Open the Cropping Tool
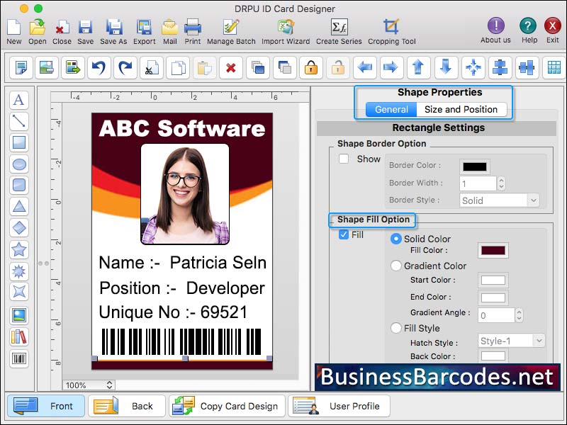 (x=391, y=28)
